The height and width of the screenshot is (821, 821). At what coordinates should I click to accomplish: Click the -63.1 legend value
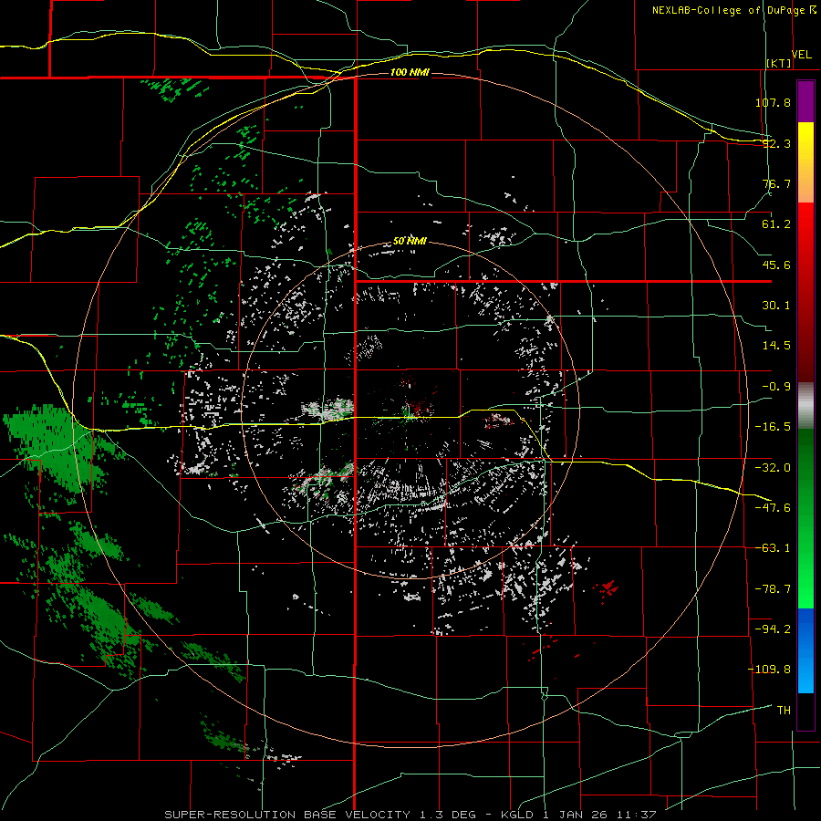pos(773,548)
